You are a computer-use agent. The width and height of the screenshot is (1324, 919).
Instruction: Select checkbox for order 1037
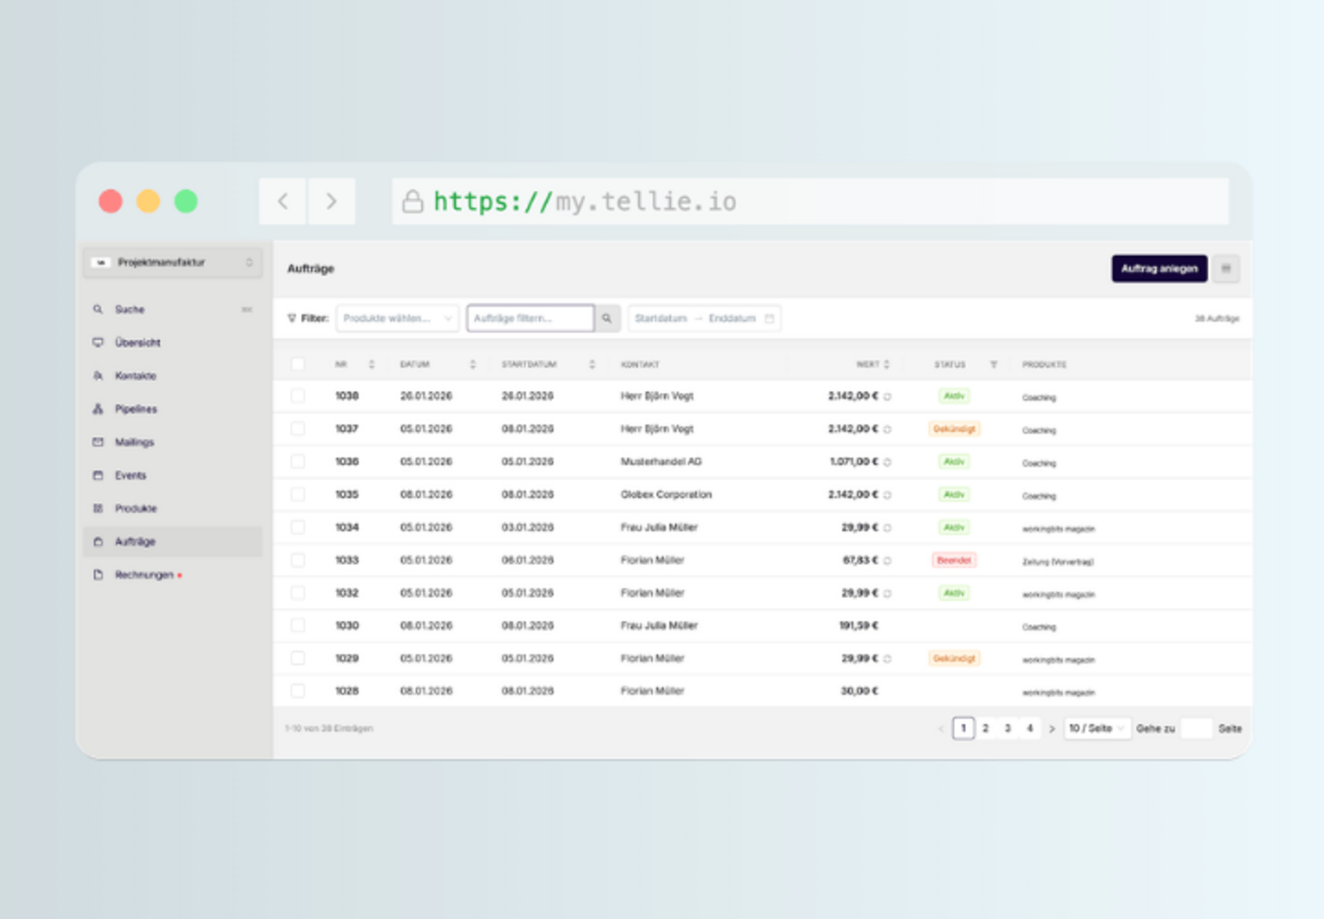(298, 429)
